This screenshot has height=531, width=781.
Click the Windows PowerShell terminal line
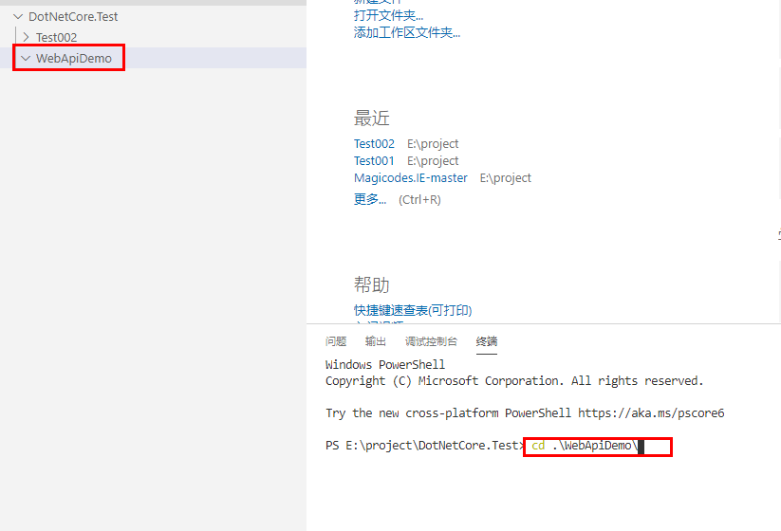coord(385,365)
